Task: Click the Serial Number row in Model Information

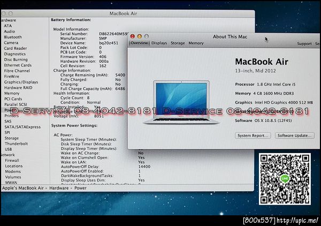Action: point(94,34)
